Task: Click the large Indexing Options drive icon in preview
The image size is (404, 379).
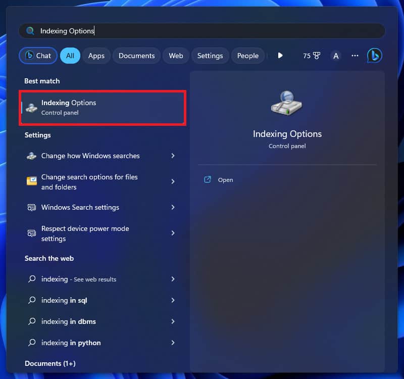Action: pyautogui.click(x=287, y=103)
